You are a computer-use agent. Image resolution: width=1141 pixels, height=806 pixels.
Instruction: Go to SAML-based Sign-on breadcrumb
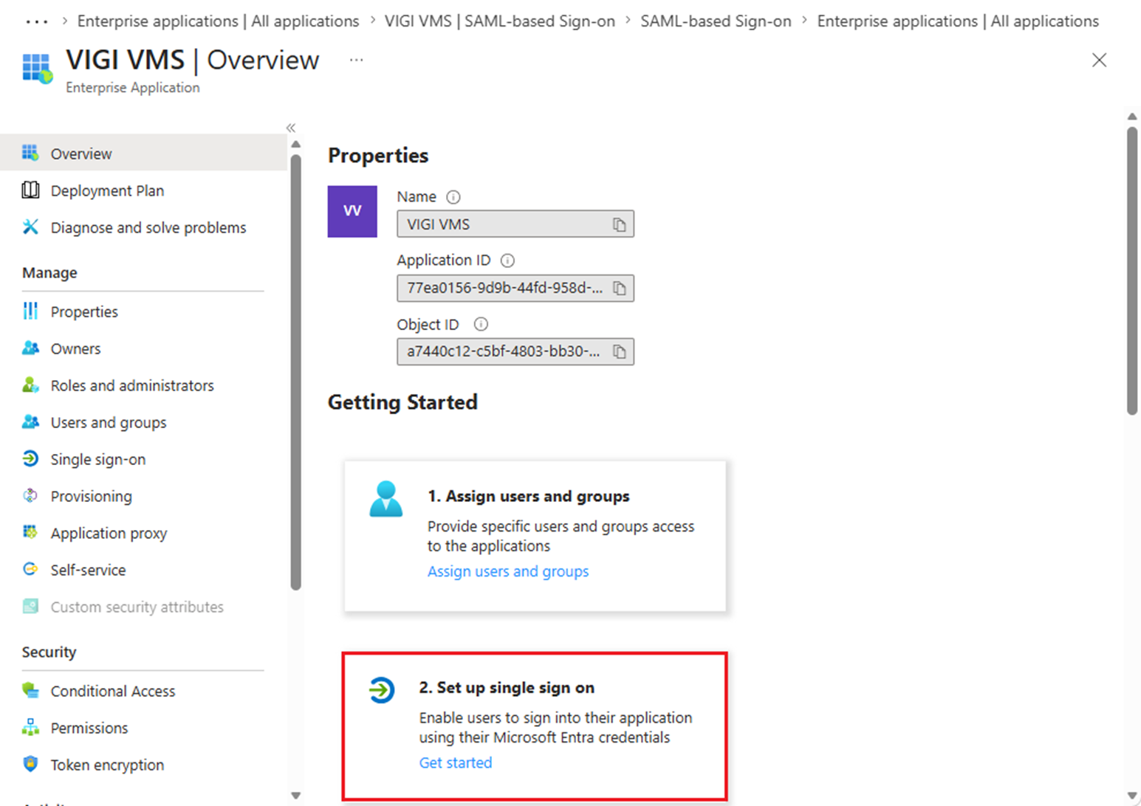(x=716, y=21)
